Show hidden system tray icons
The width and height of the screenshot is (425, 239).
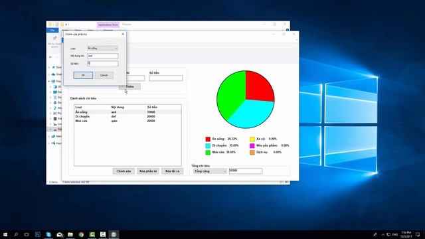tap(382, 234)
